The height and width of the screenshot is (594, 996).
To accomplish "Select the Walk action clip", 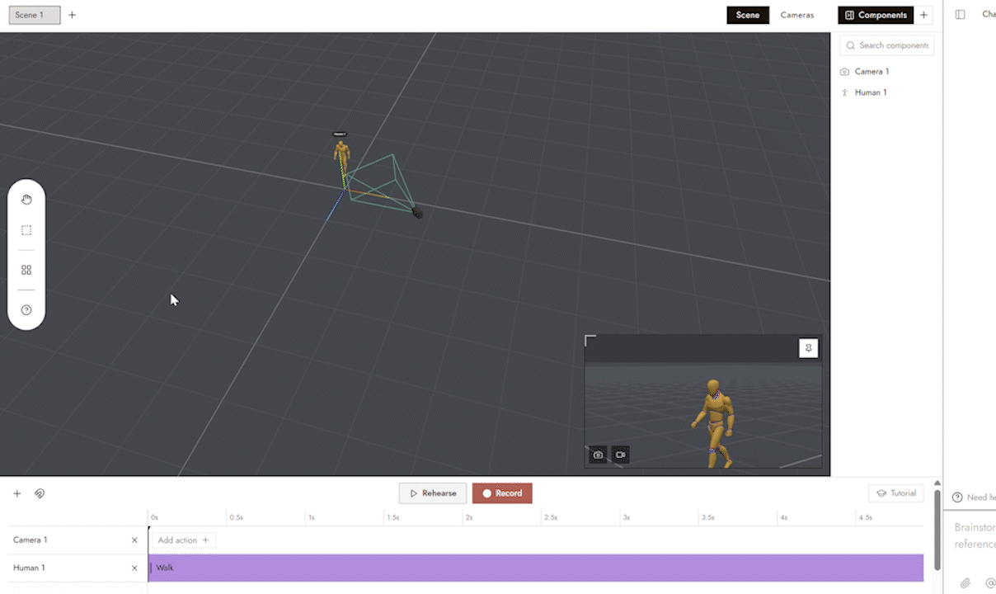I will [x=536, y=568].
